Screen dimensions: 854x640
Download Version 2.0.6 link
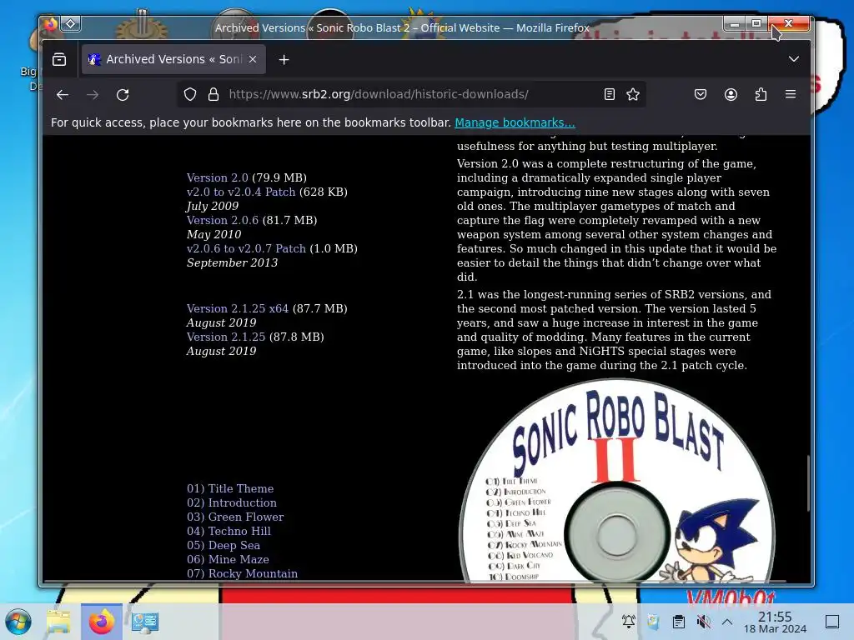[x=222, y=220]
